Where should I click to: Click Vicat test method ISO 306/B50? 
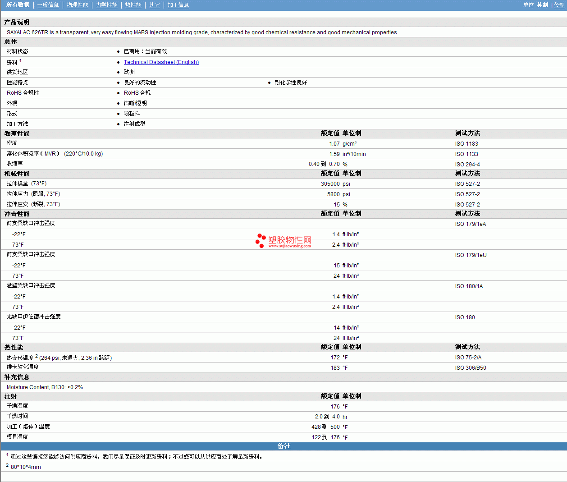pyautogui.click(x=471, y=368)
